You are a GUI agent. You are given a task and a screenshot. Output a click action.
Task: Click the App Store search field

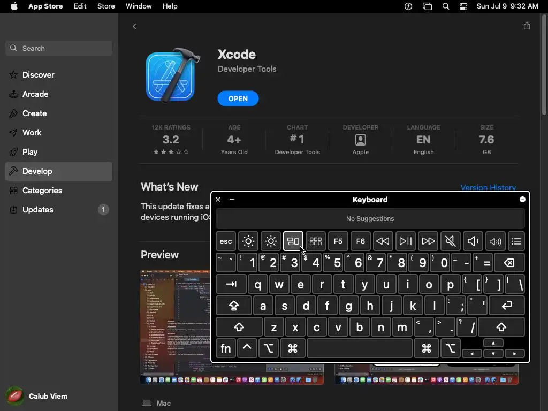[59, 48]
